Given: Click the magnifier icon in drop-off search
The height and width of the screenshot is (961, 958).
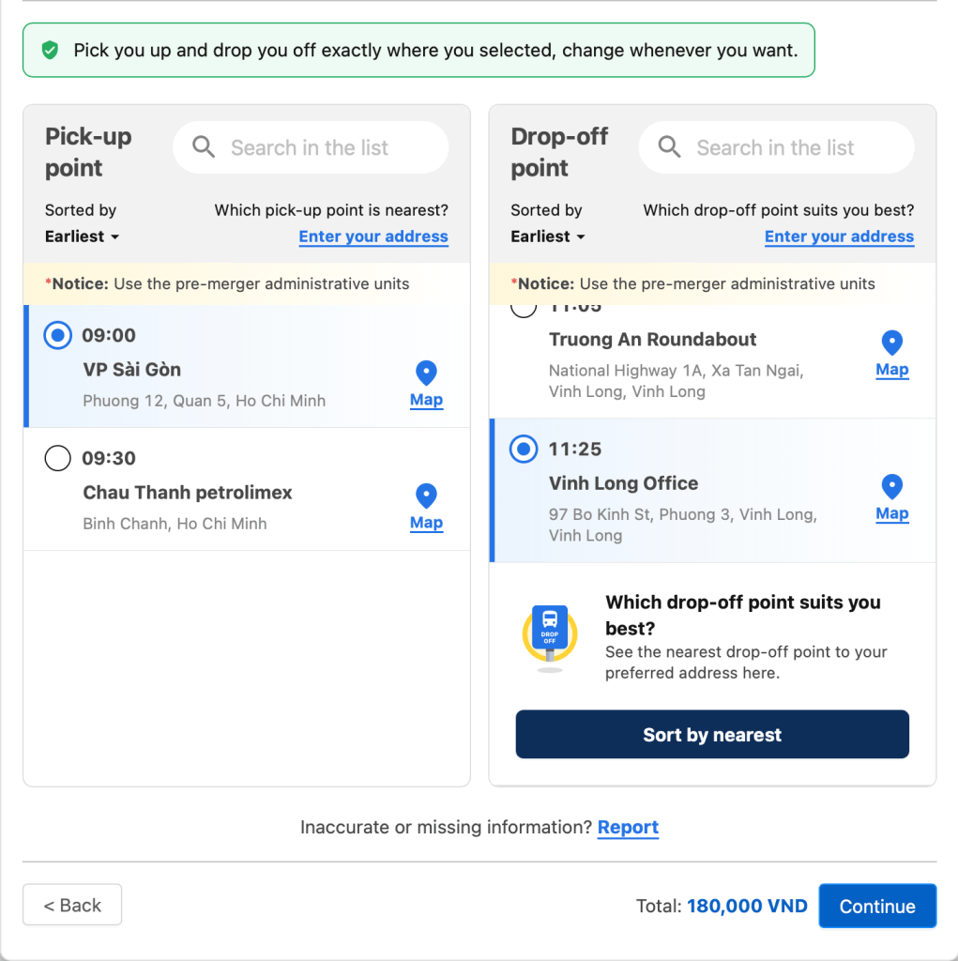Looking at the screenshot, I should (x=669, y=147).
